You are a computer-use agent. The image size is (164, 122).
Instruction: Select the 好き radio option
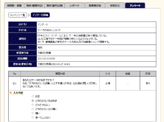[x=33, y=97]
